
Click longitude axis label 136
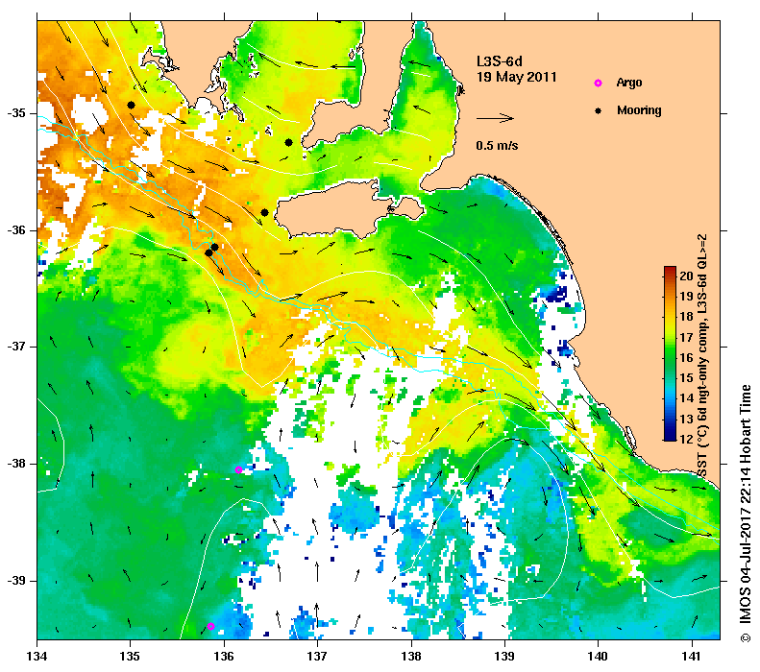pos(224,657)
